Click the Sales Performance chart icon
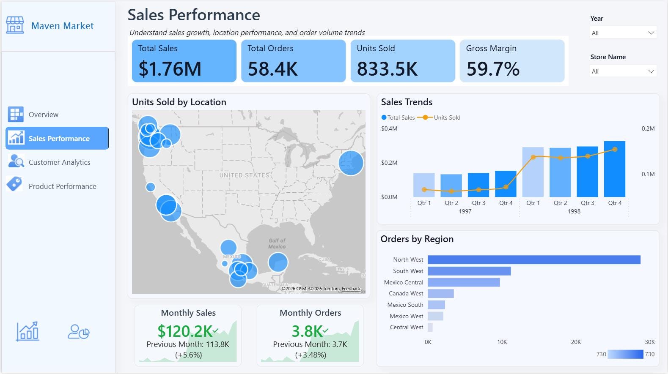The height and width of the screenshot is (374, 668). (x=16, y=138)
